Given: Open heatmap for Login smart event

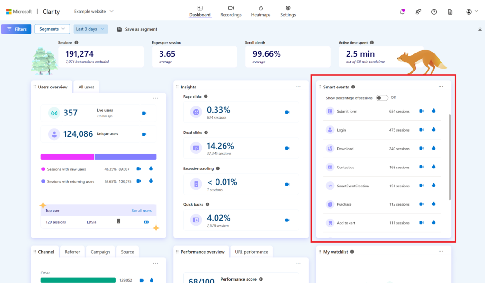Looking at the screenshot, I should point(434,130).
